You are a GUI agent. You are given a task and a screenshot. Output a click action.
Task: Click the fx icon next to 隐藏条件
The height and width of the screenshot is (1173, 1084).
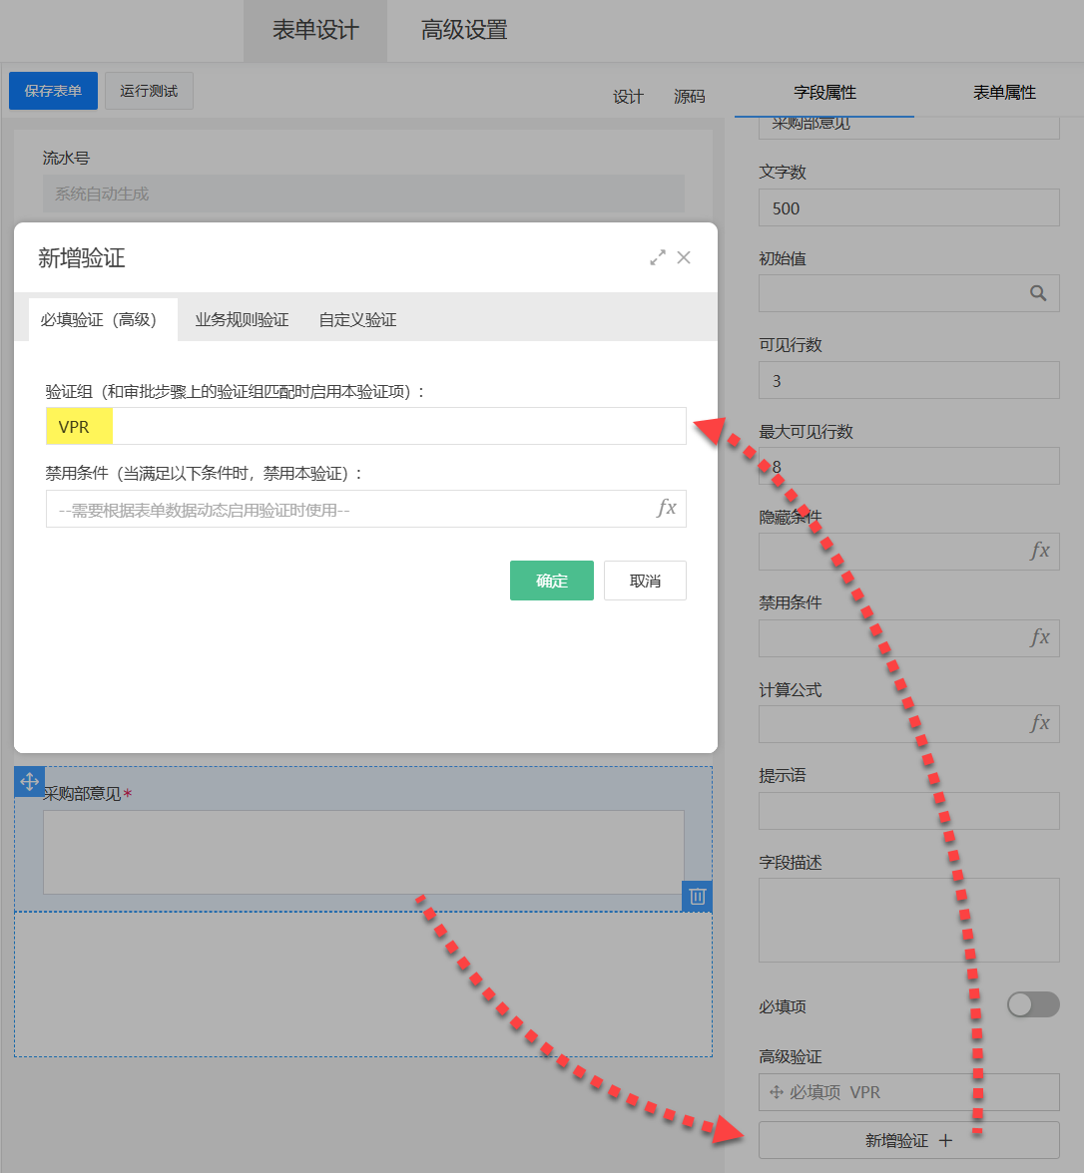[x=1038, y=551]
